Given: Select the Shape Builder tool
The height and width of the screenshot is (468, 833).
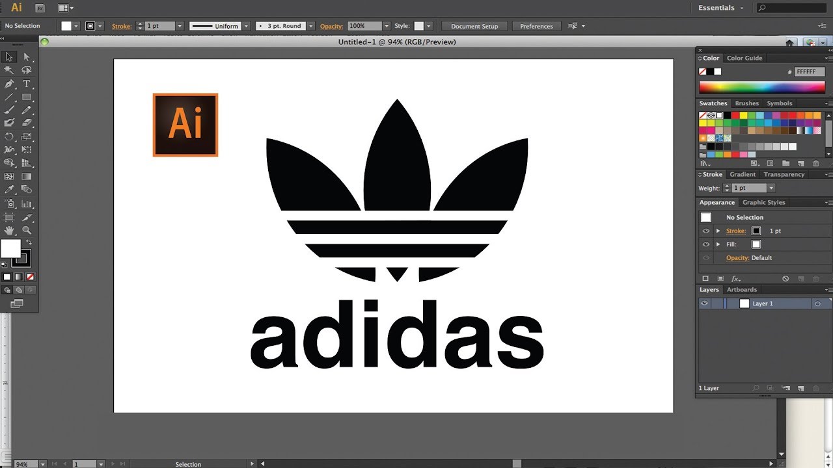Looking at the screenshot, I should pos(9,163).
